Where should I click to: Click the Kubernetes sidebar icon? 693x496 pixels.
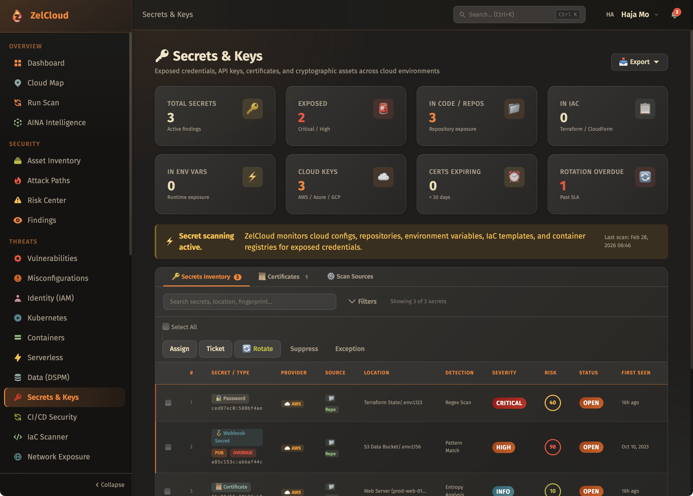18,318
